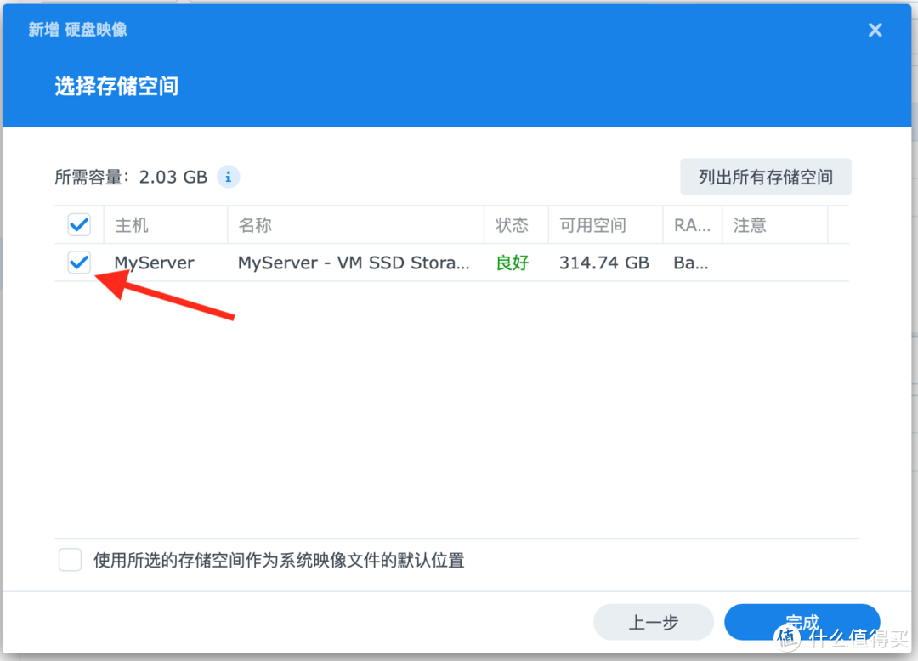Check the header select-all checkbox
The image size is (918, 661).
(x=79, y=224)
